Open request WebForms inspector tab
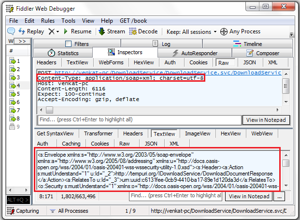The width and height of the screenshot is (300, 220). click(111, 62)
